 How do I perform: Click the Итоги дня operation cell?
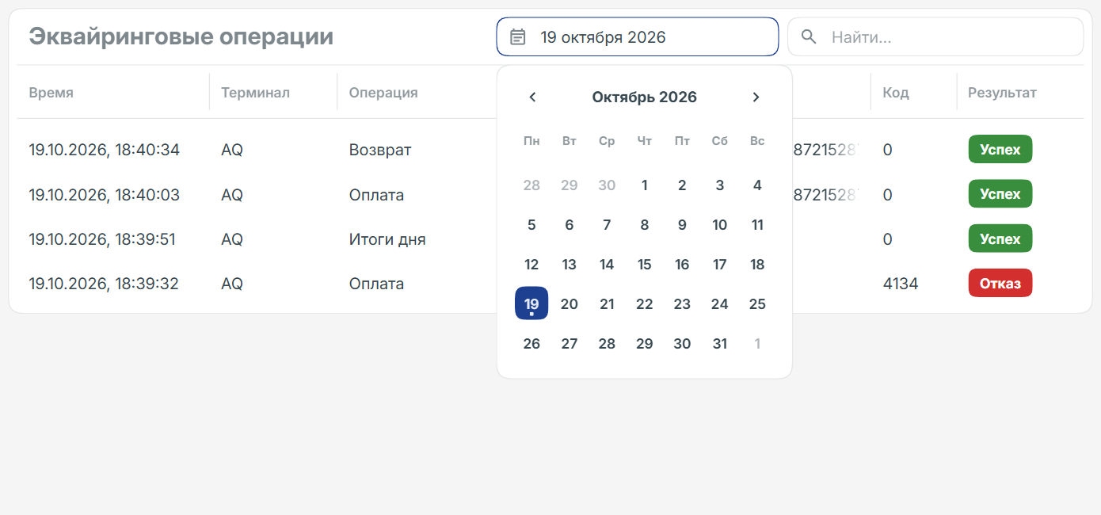pos(387,239)
